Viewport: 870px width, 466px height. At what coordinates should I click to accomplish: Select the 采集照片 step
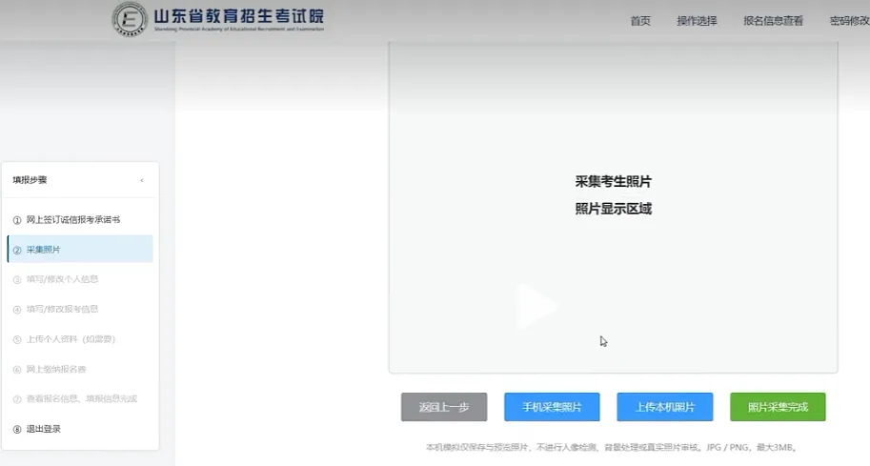80,249
